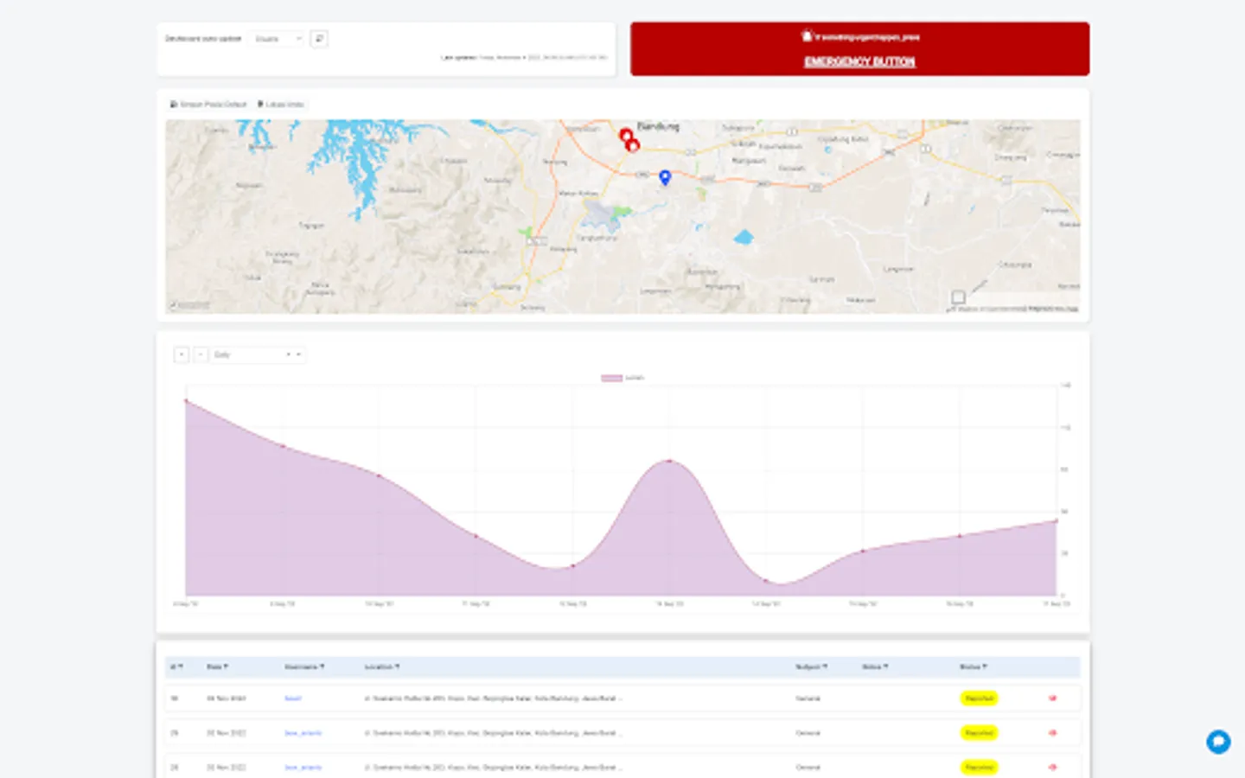The height and width of the screenshot is (778, 1245).
Task: Select the second tab above the map
Action: (x=281, y=105)
